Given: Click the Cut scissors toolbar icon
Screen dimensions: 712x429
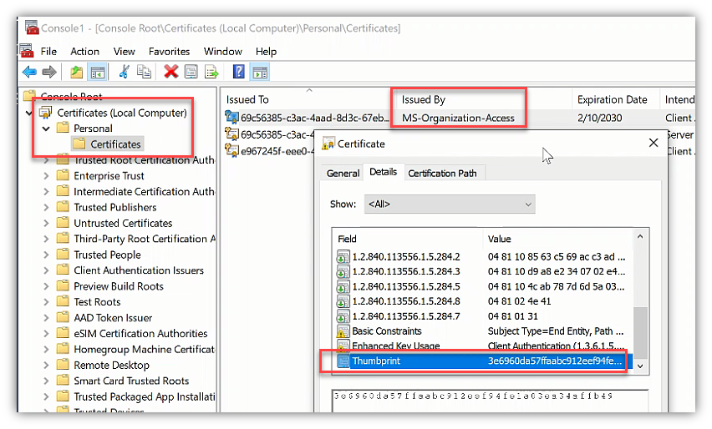Looking at the screenshot, I should pyautogui.click(x=124, y=72).
